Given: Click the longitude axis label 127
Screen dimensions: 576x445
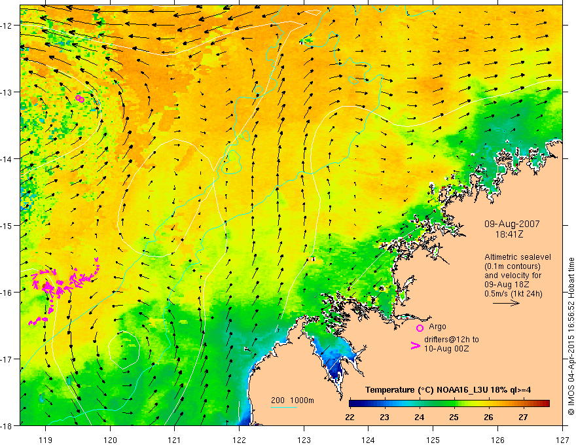Looking at the screenshot, I should pos(562,440).
